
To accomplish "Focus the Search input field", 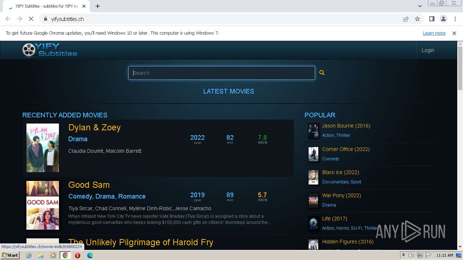I will pyautogui.click(x=222, y=73).
